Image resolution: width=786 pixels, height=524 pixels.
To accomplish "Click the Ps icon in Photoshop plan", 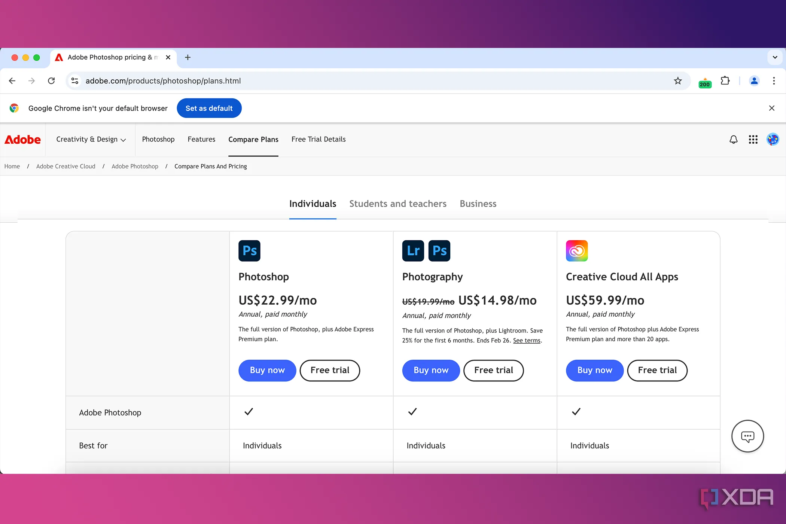I will click(x=249, y=250).
